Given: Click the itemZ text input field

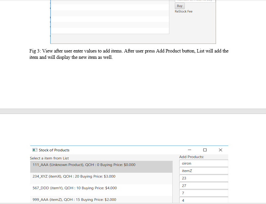Looking at the screenshot, I should [x=203, y=170].
